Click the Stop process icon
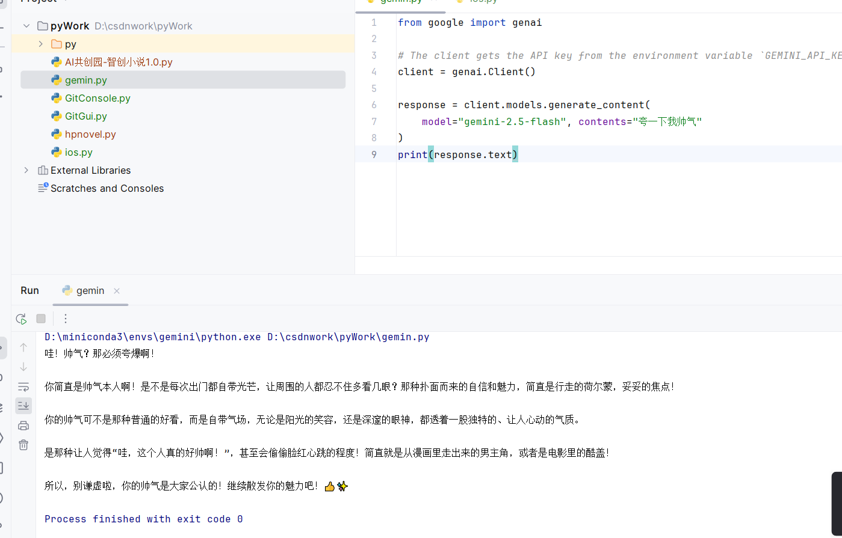 [41, 319]
